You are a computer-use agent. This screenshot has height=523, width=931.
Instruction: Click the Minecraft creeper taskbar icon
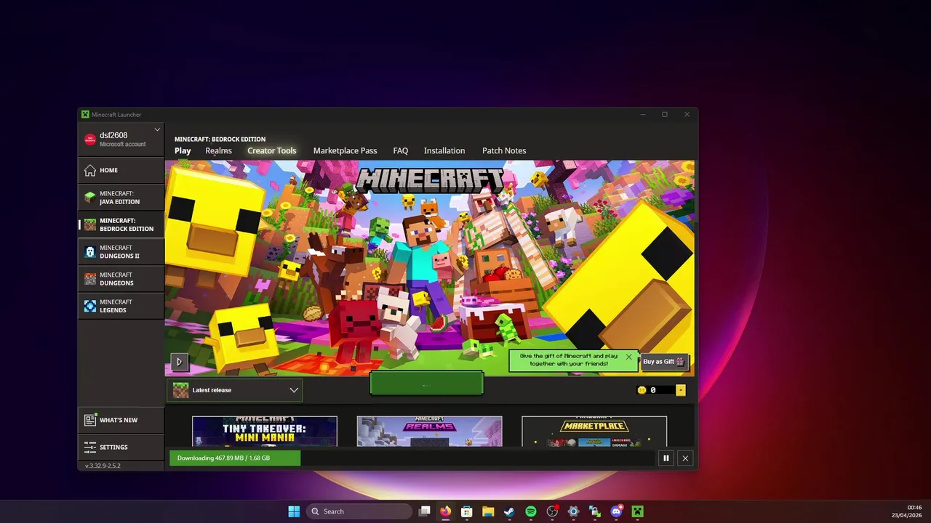click(x=637, y=511)
